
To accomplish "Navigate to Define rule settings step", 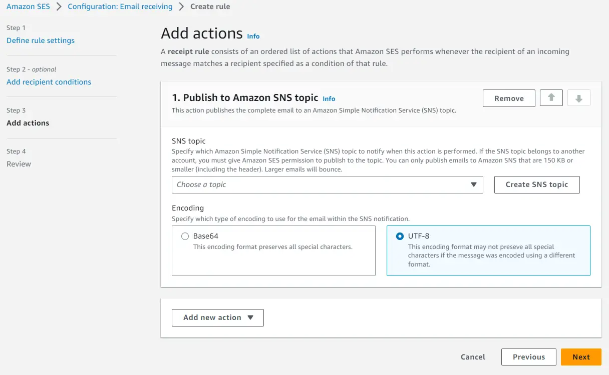I will coord(41,40).
